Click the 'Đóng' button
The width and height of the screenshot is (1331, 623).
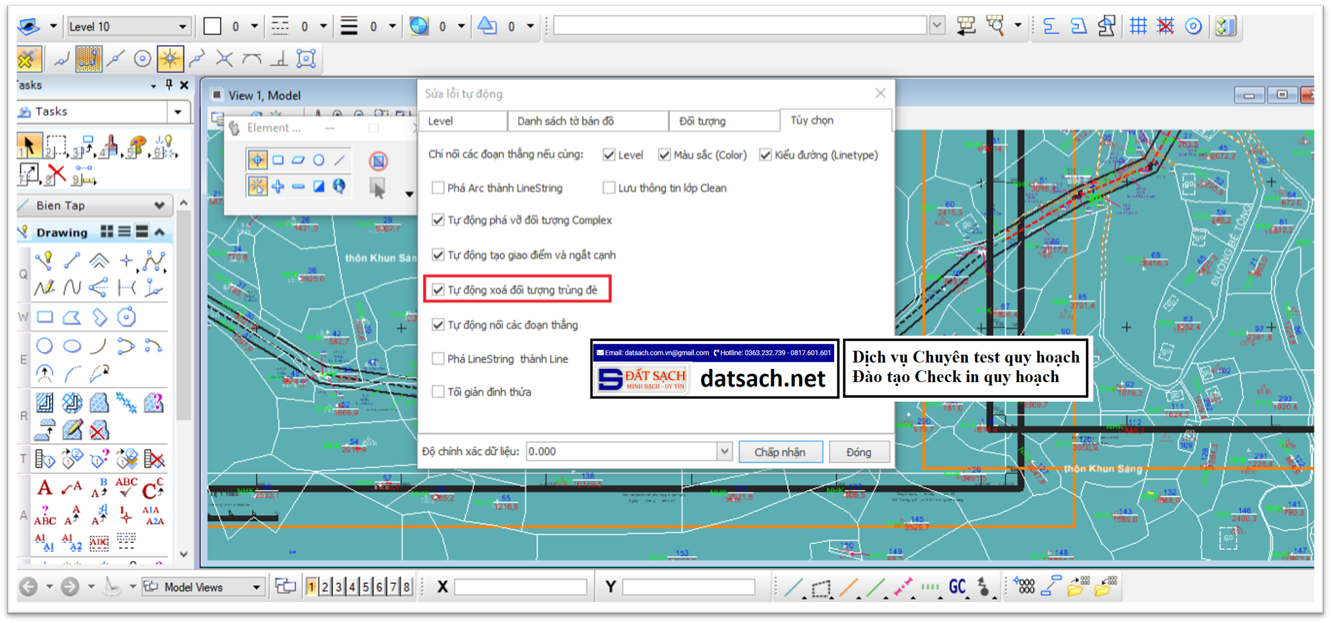pos(858,452)
